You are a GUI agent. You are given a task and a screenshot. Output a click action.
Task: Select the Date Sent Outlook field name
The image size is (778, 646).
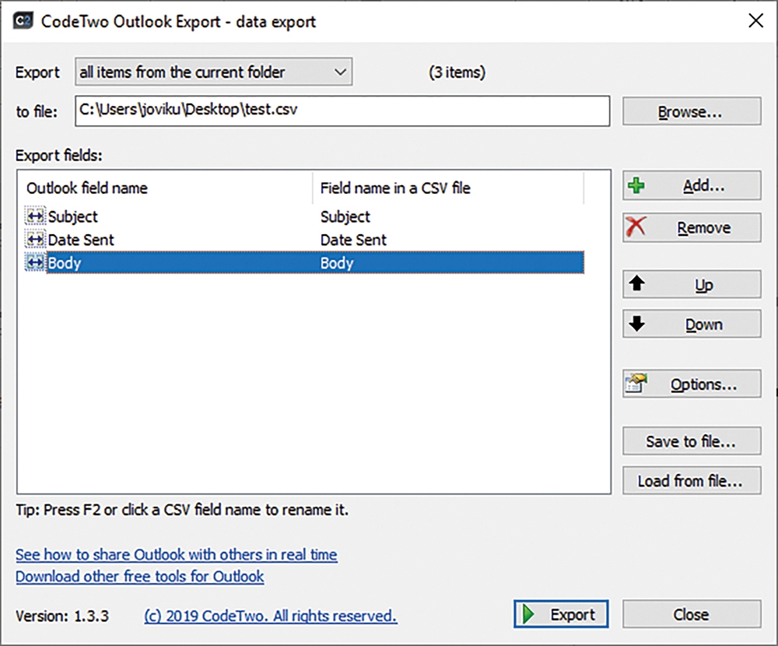pyautogui.click(x=81, y=240)
